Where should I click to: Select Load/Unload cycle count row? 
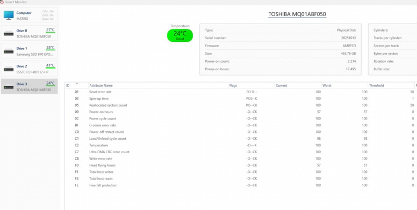[241, 138]
